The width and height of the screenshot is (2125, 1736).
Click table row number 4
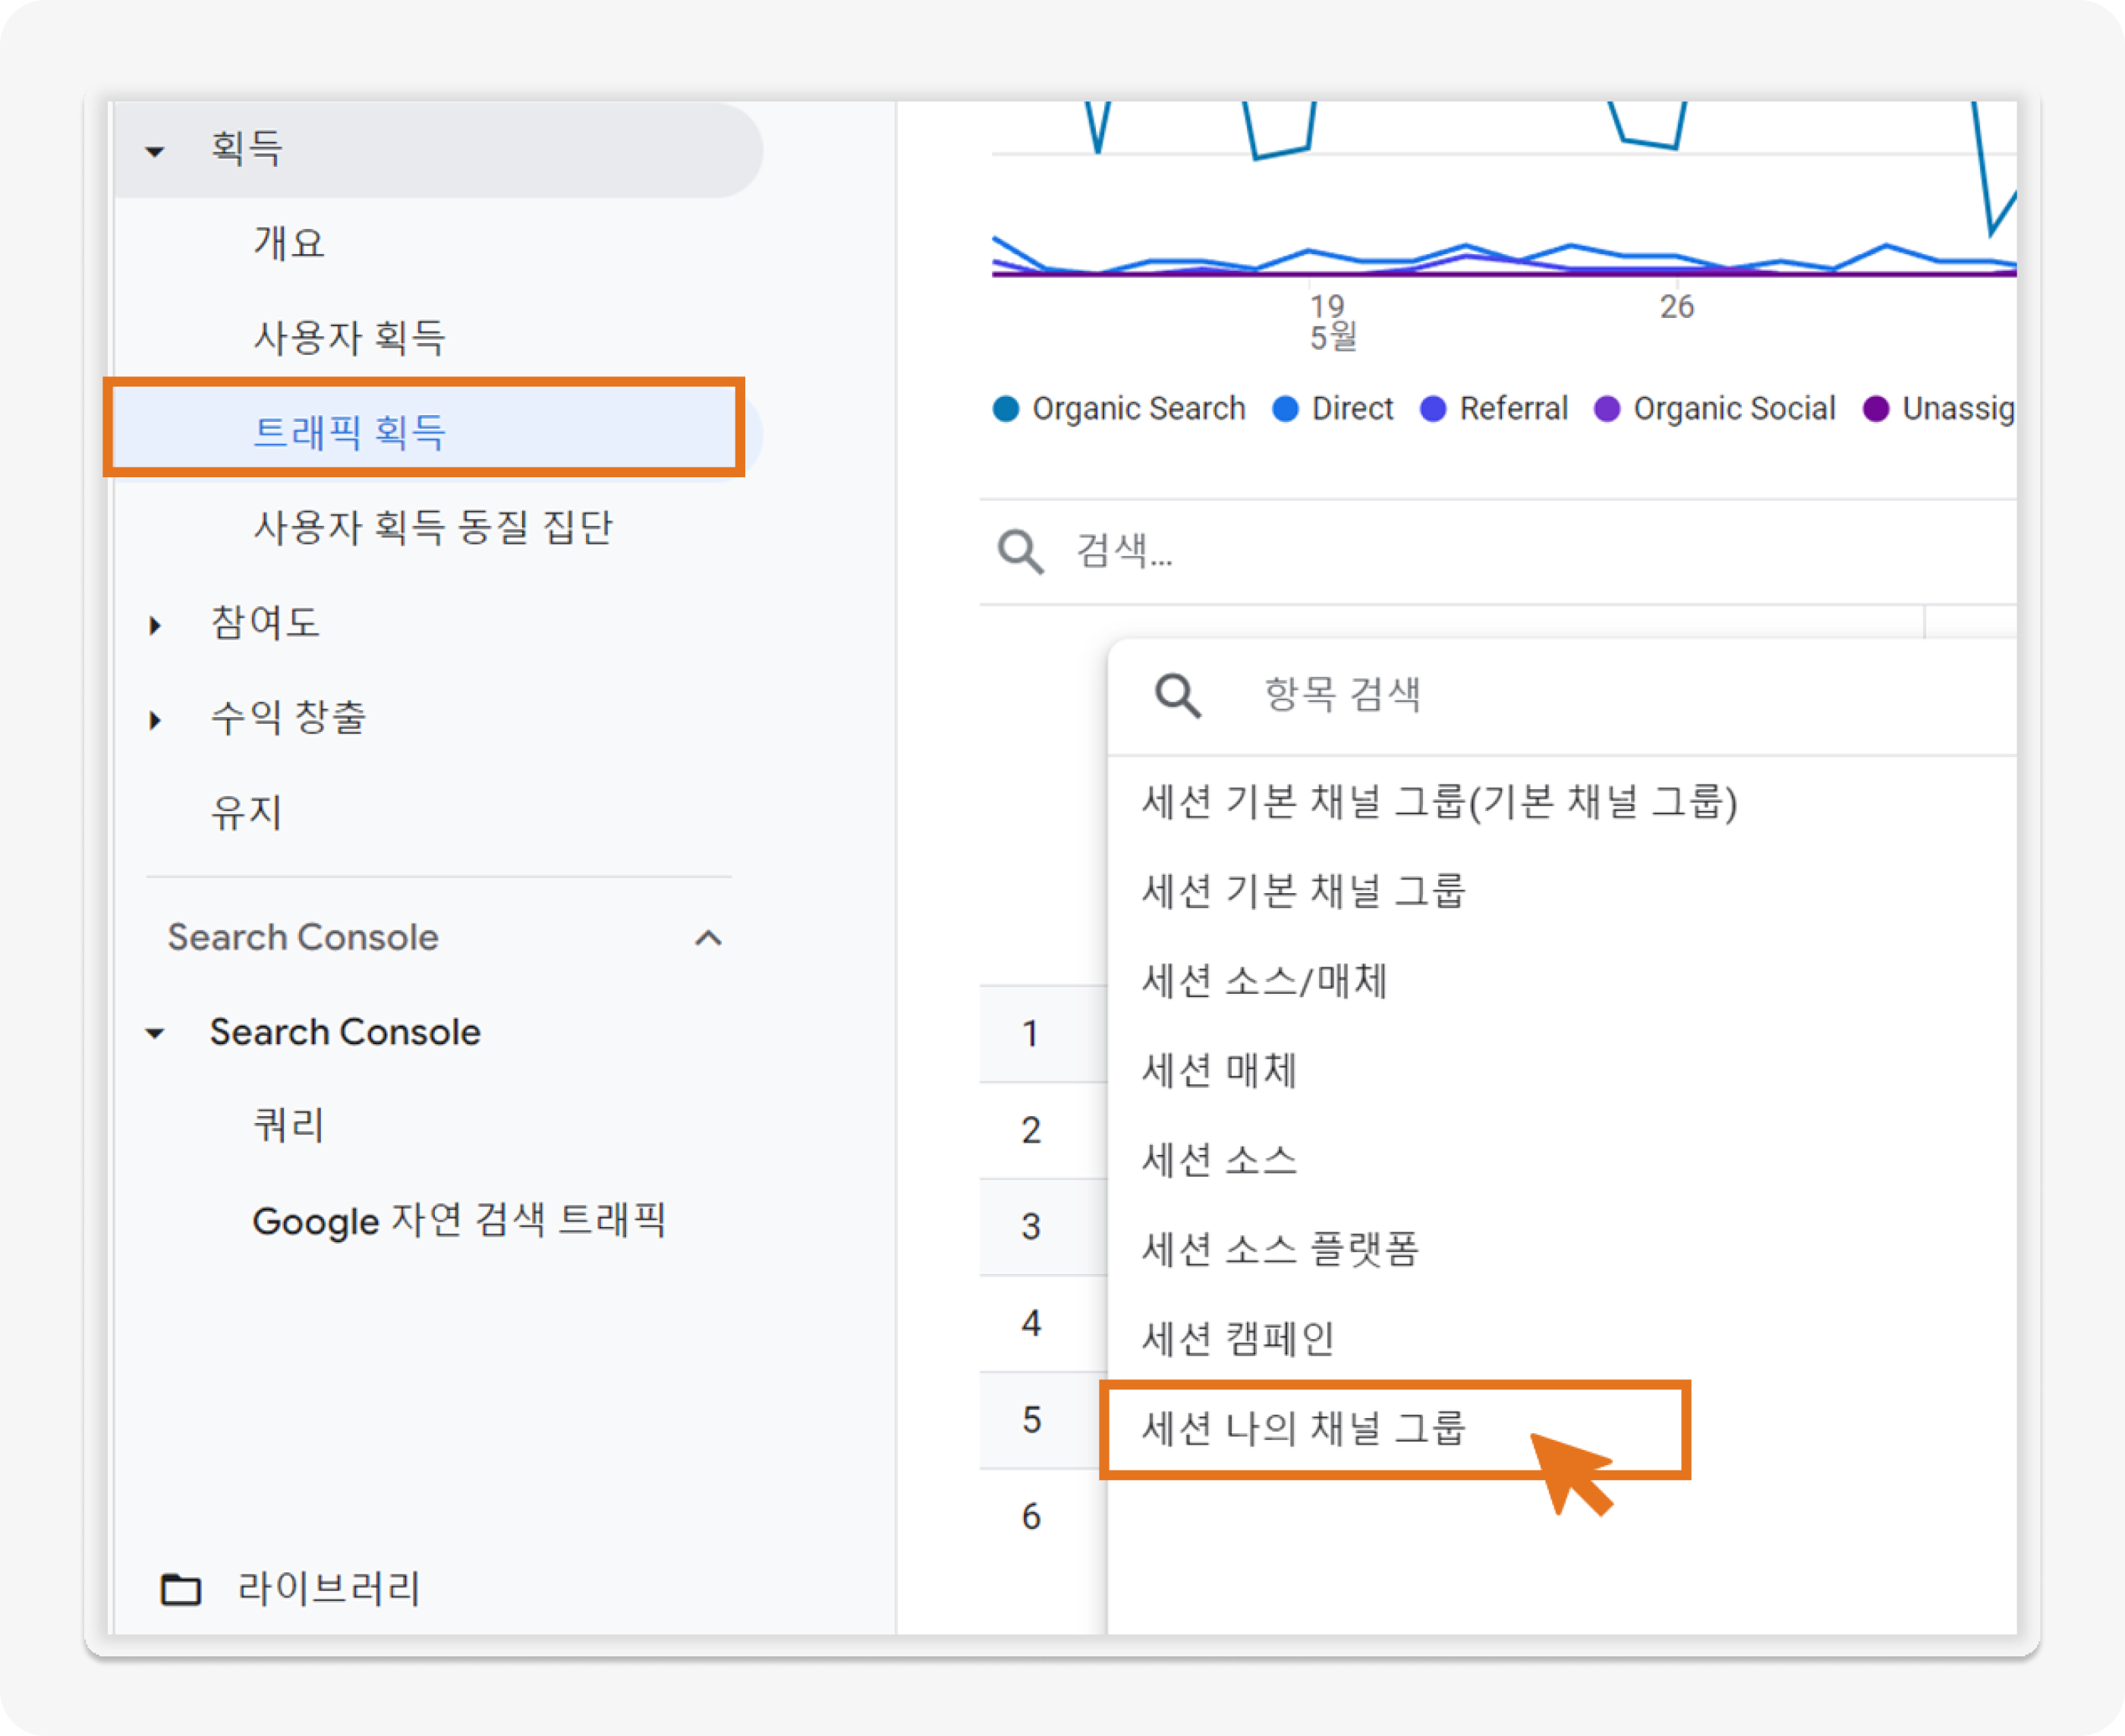click(1031, 1324)
